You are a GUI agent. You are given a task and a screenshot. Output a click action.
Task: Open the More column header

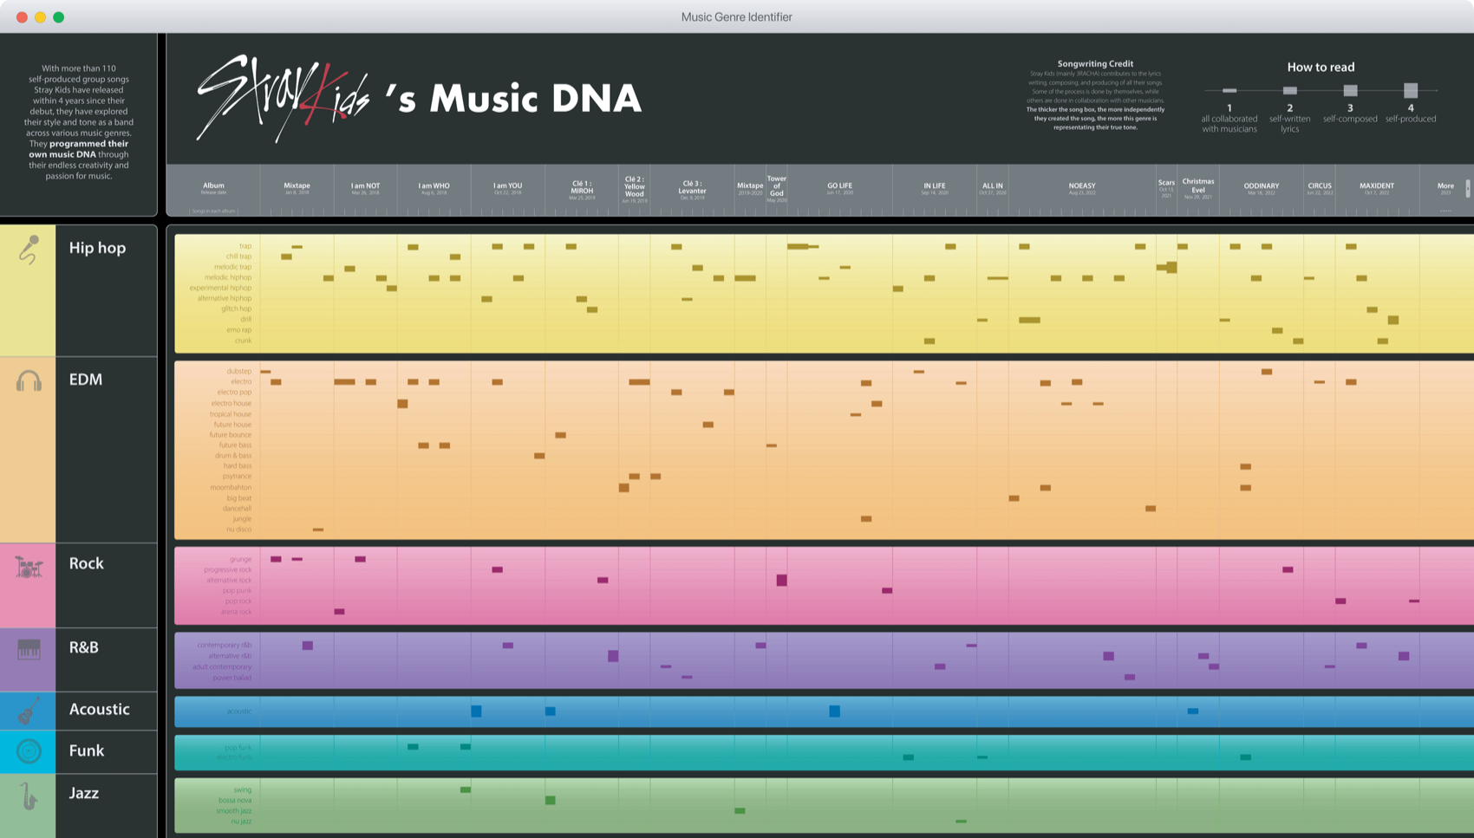point(1445,188)
